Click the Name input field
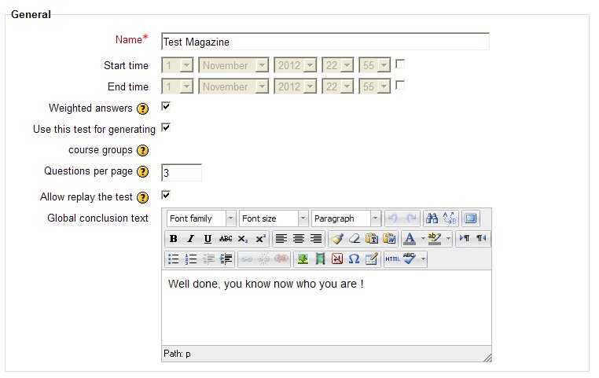 coord(325,42)
